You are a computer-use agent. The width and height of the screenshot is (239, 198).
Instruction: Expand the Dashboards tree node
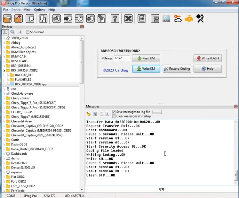pyautogui.click(x=4, y=154)
